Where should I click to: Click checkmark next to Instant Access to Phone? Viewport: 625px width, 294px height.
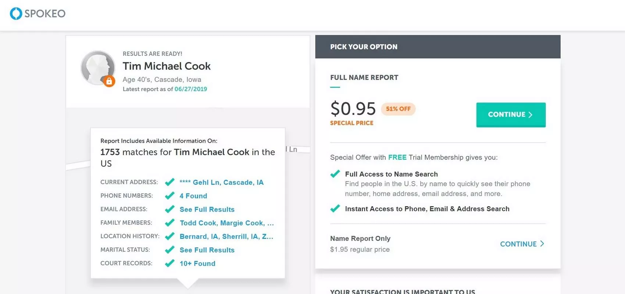(335, 209)
